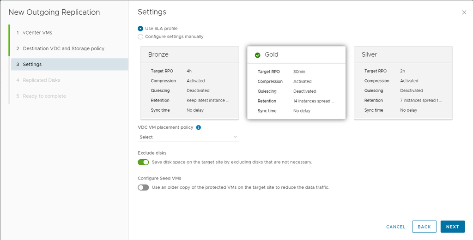
Task: Open the VDC VM placement policy dropdown
Action: (x=188, y=137)
